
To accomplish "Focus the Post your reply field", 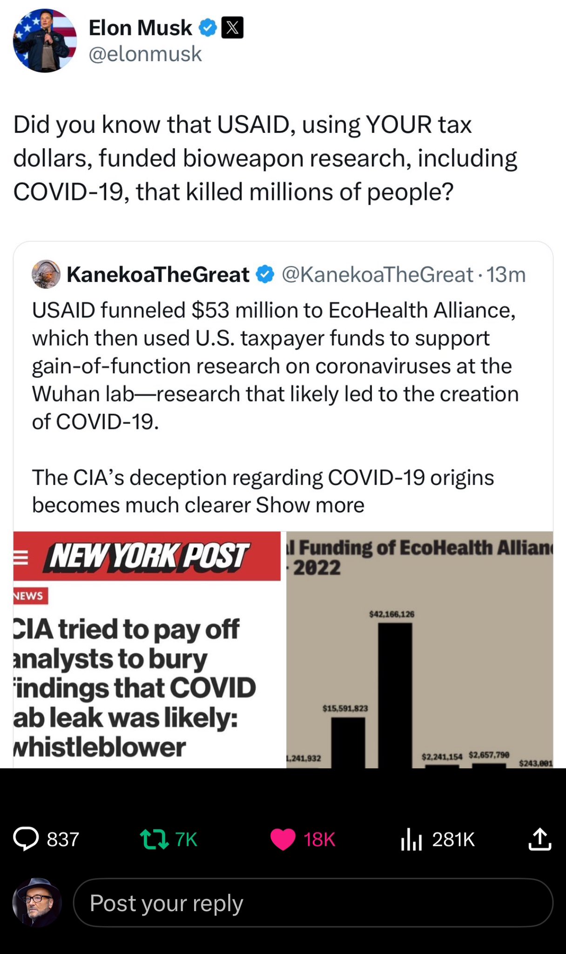I will [x=313, y=903].
